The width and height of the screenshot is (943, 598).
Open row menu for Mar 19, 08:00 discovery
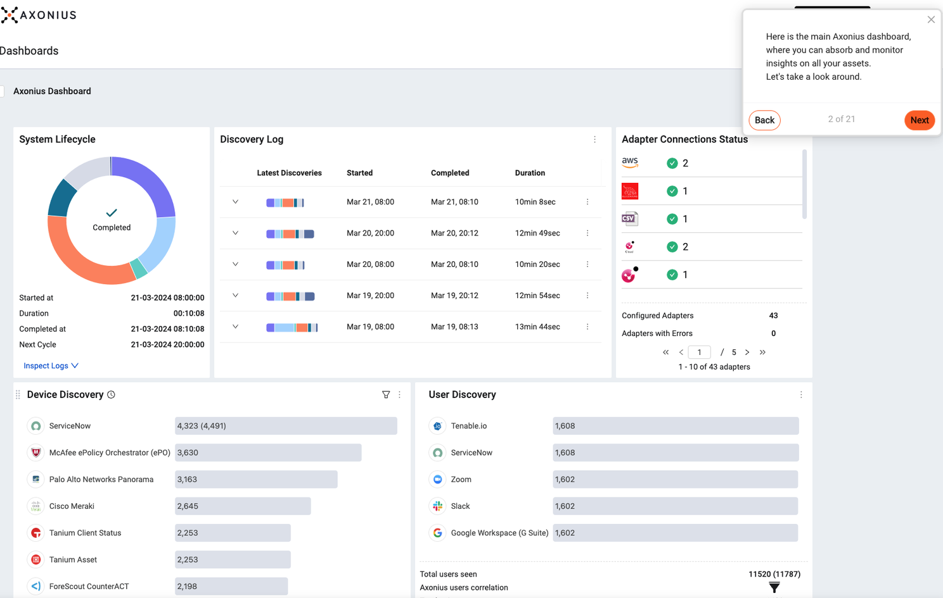(587, 327)
